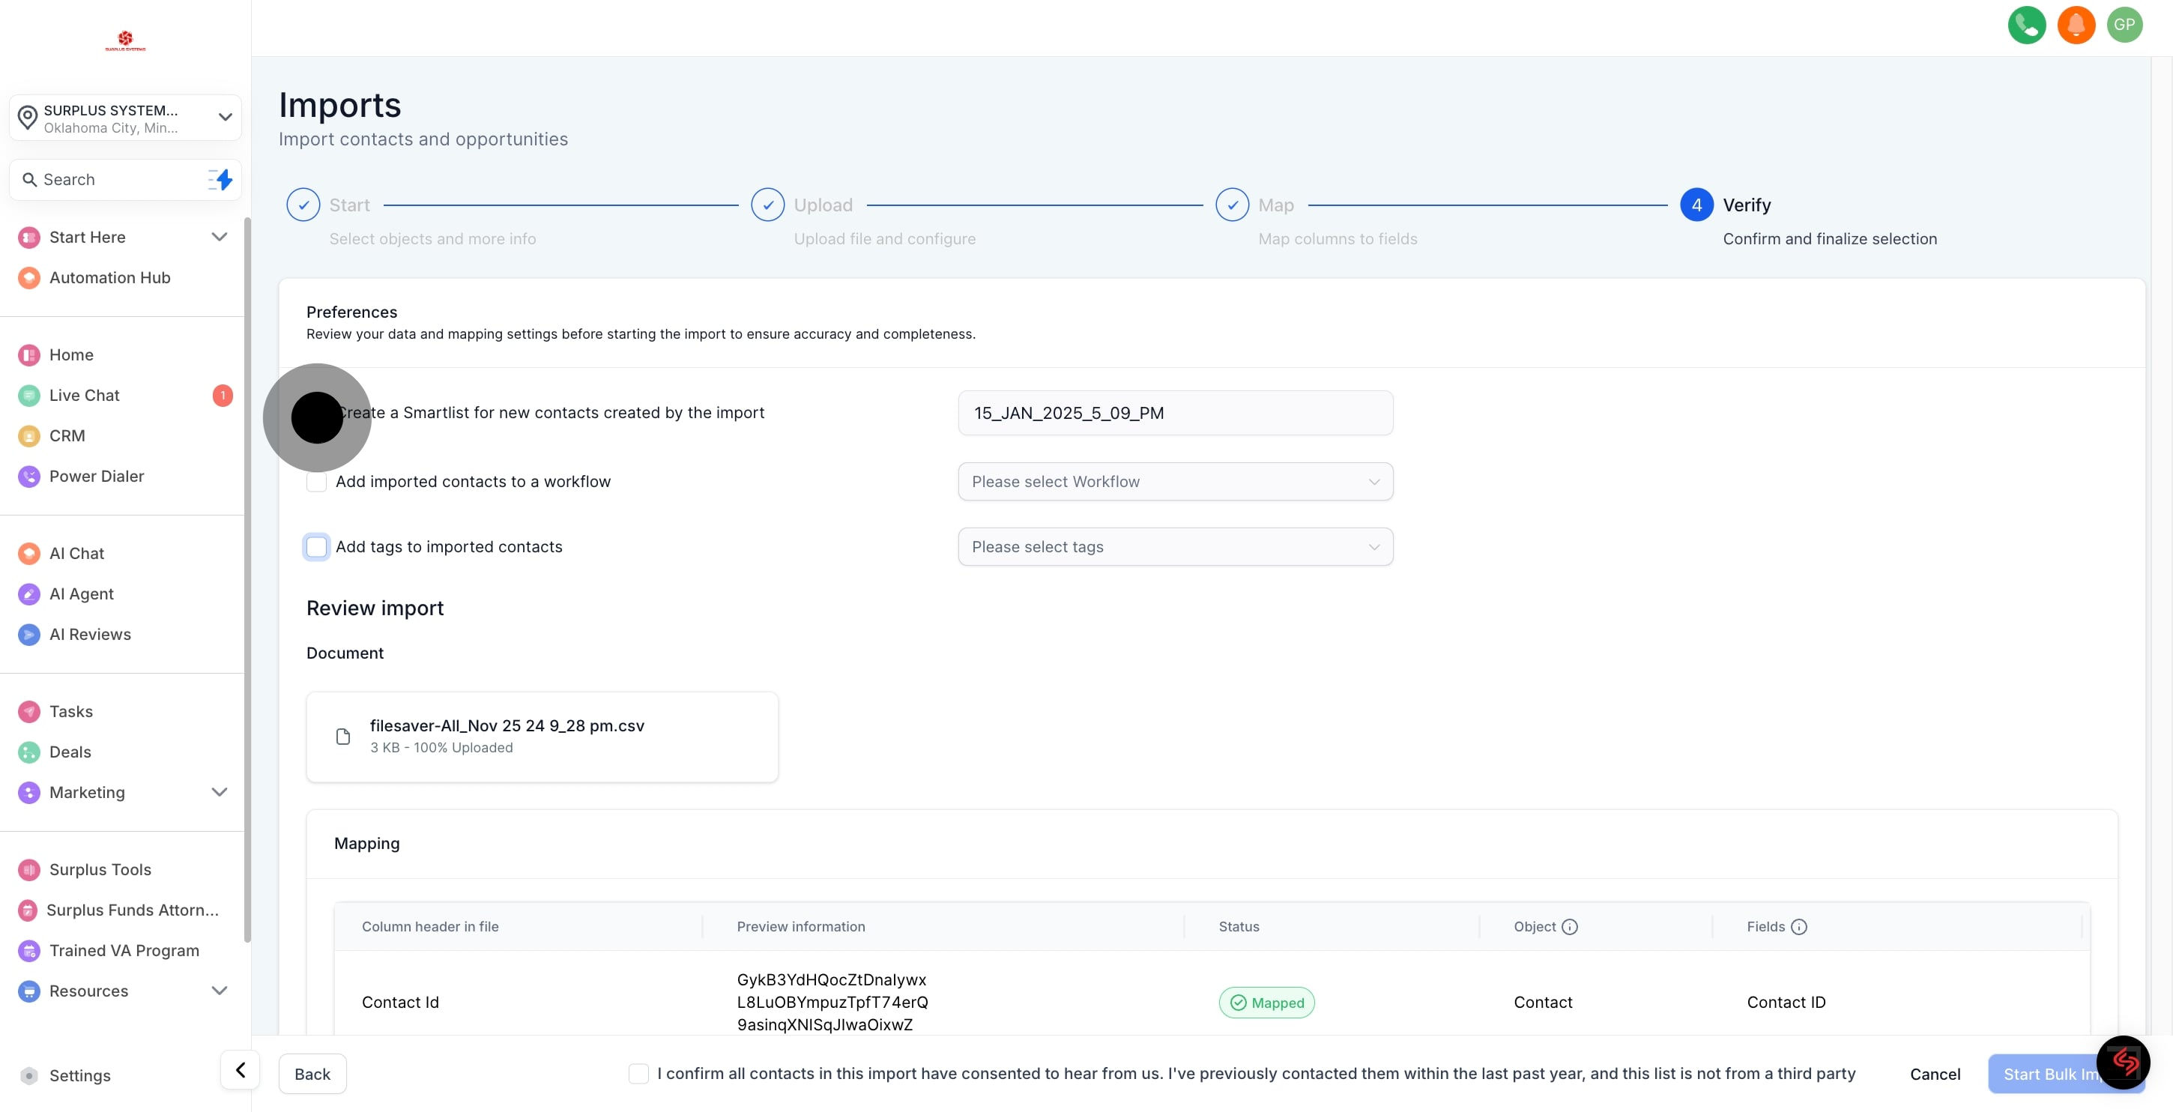Click the GP profile avatar
This screenshot has height=1112, width=2173.
click(2124, 25)
